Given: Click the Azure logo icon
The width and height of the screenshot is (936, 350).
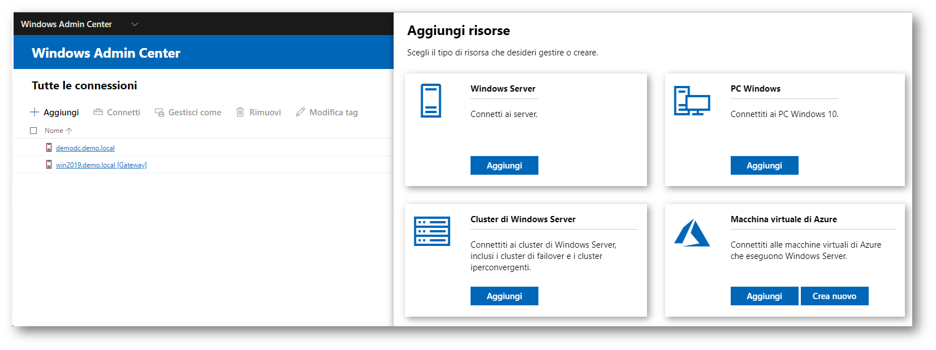Looking at the screenshot, I should [x=692, y=233].
